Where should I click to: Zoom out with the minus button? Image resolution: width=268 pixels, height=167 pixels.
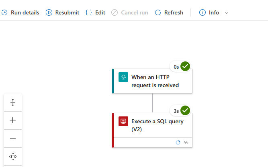(x=13, y=138)
